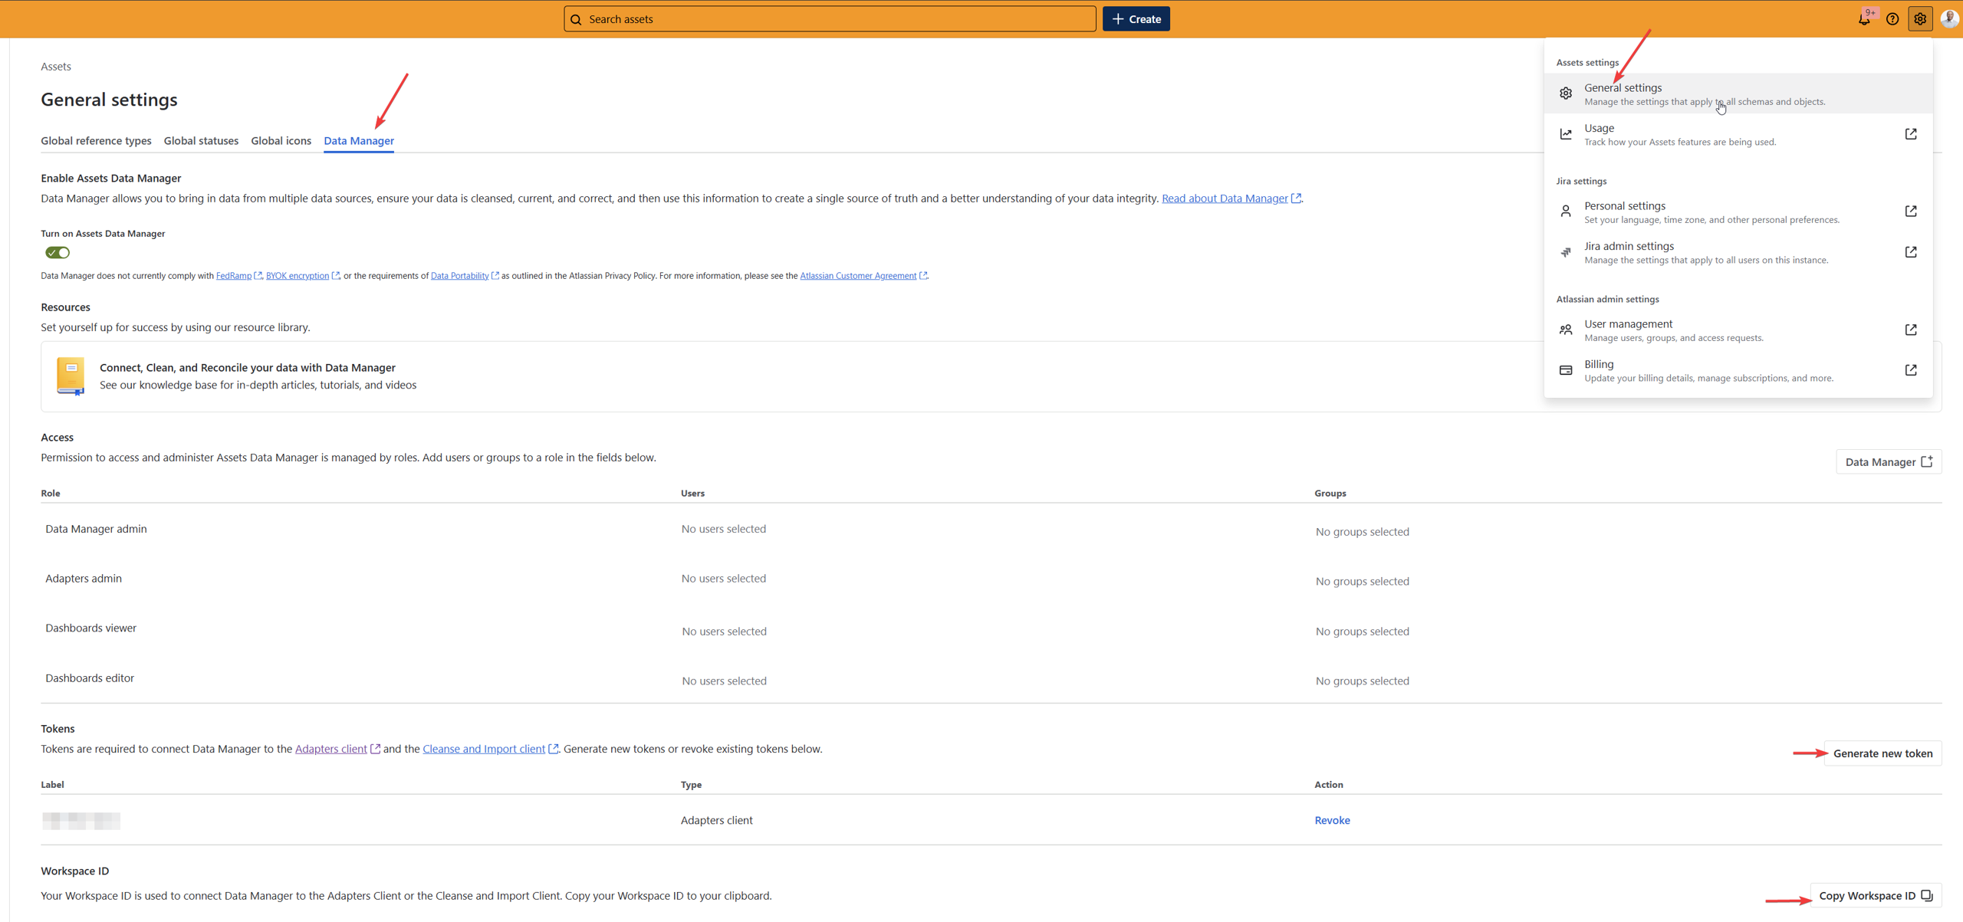This screenshot has width=1963, height=922.
Task: Click Revoke for Adapters client token
Action: 1332,820
